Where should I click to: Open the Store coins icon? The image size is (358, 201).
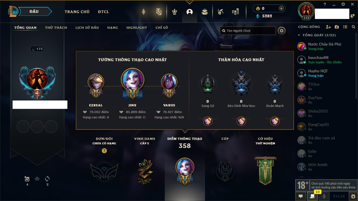[x=235, y=12]
